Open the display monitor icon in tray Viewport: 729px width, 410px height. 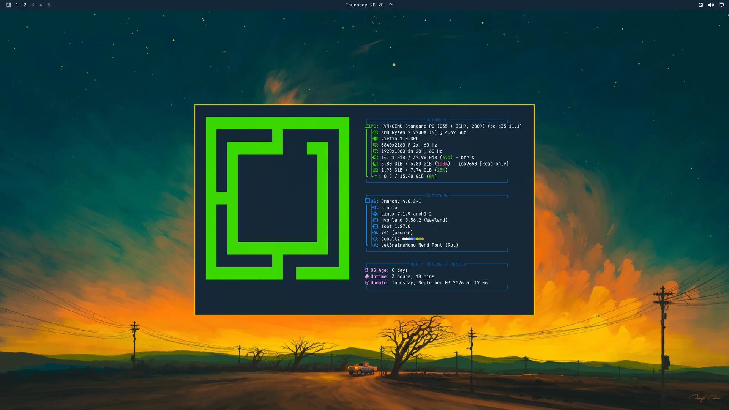721,5
